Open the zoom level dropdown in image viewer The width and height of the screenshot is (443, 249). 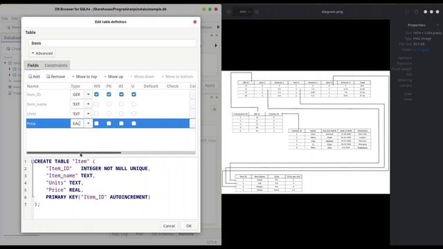[244, 12]
